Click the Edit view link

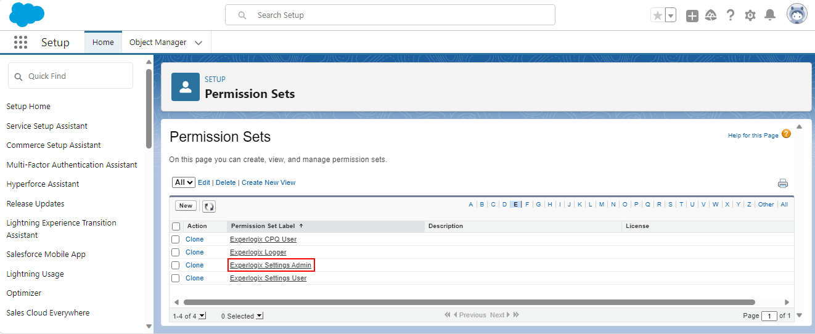click(x=204, y=182)
